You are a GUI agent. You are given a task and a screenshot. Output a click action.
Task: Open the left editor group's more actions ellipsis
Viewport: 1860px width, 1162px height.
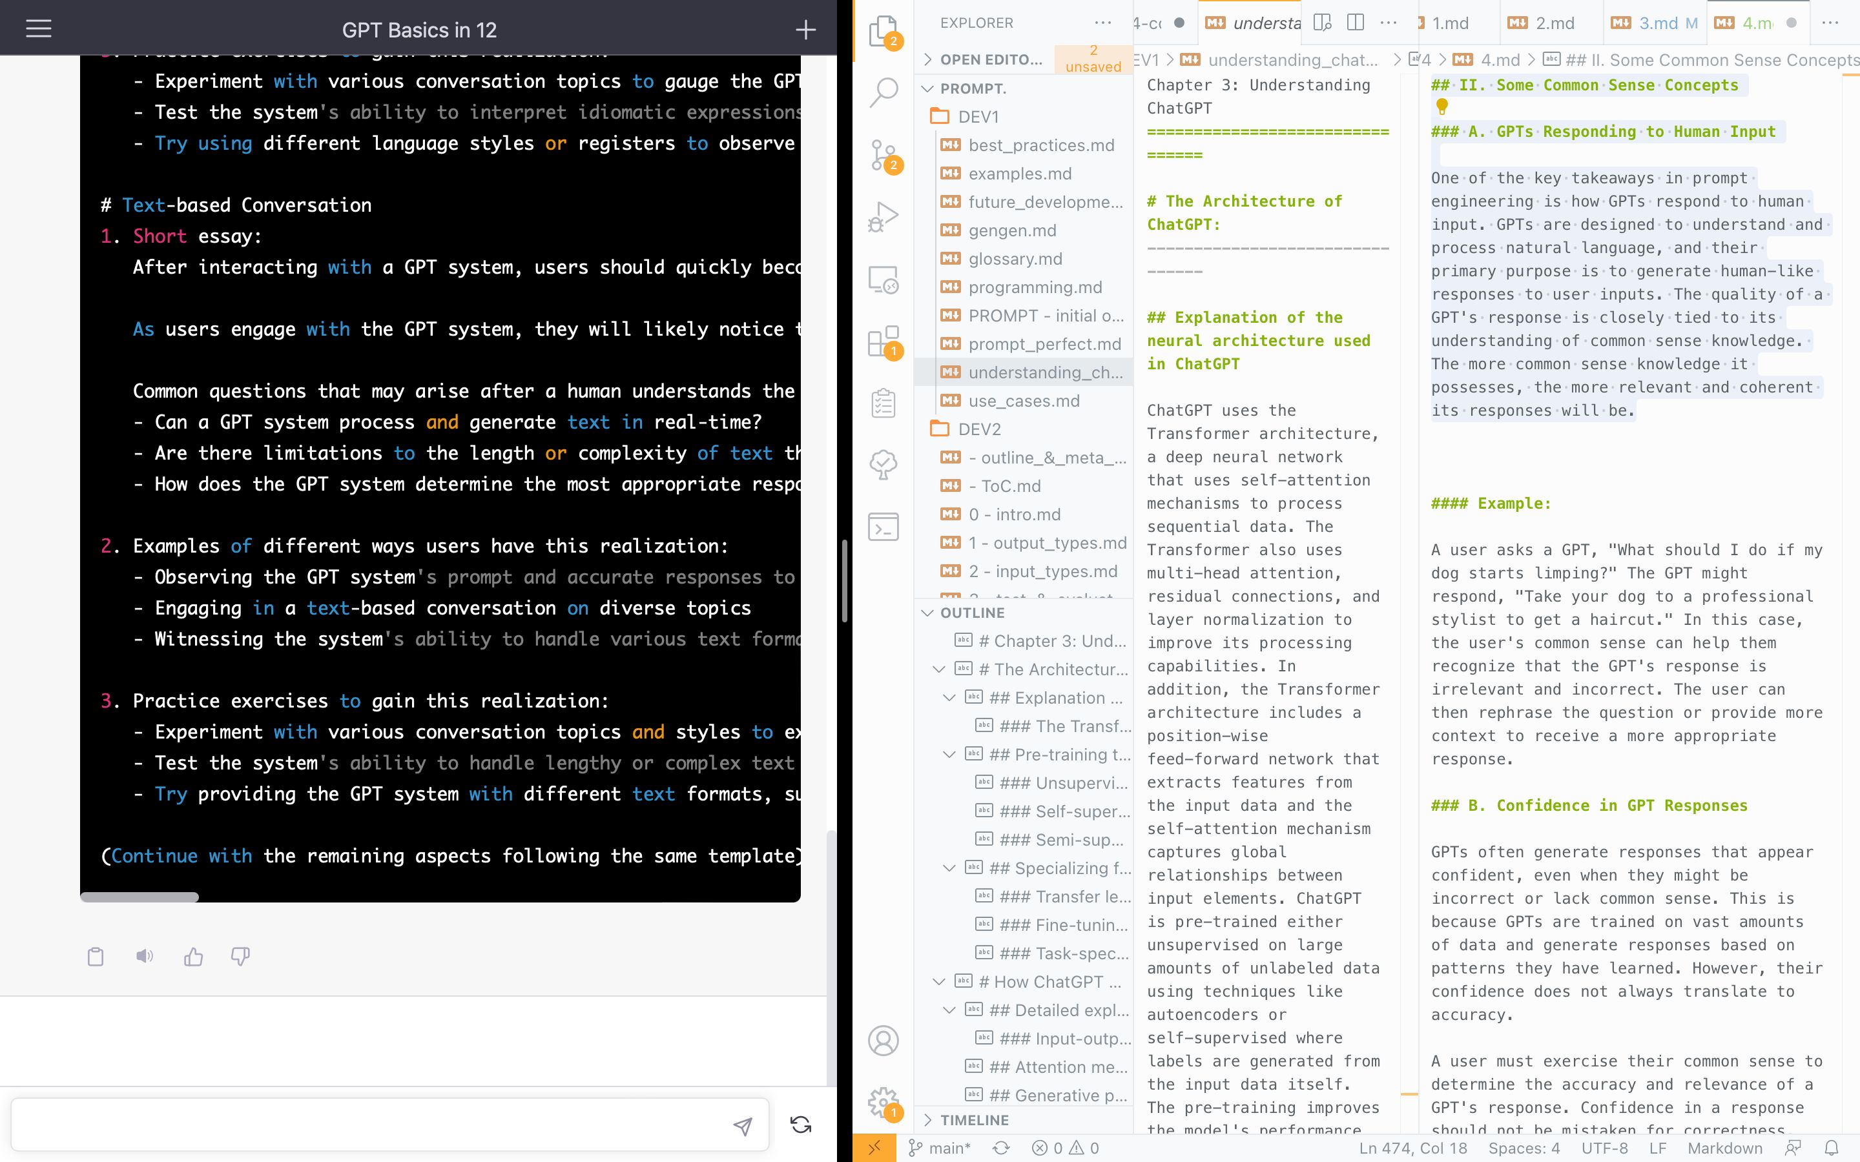click(1389, 23)
